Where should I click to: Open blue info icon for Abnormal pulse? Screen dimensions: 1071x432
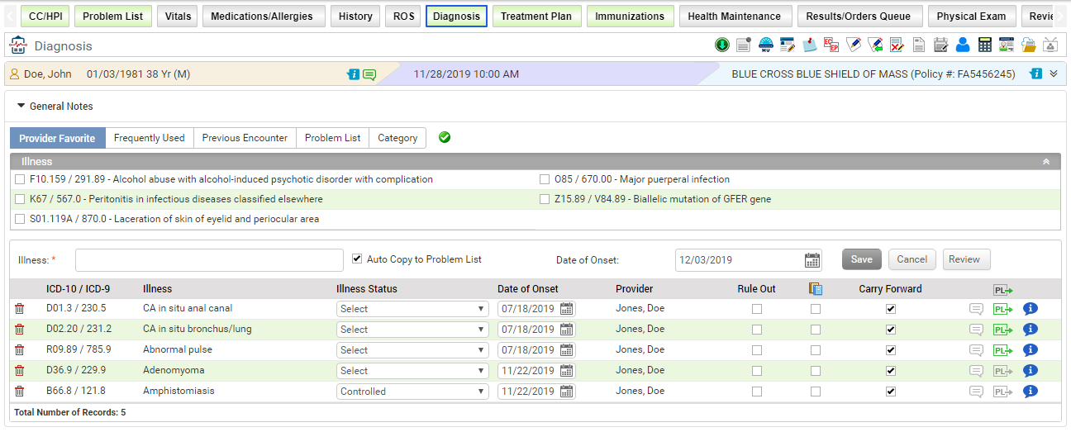pyautogui.click(x=1030, y=350)
